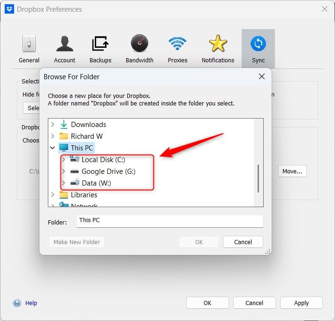Viewport: 335px width, 321px height.
Task: Expand the Google Drive (G:) node
Action: pos(63,171)
